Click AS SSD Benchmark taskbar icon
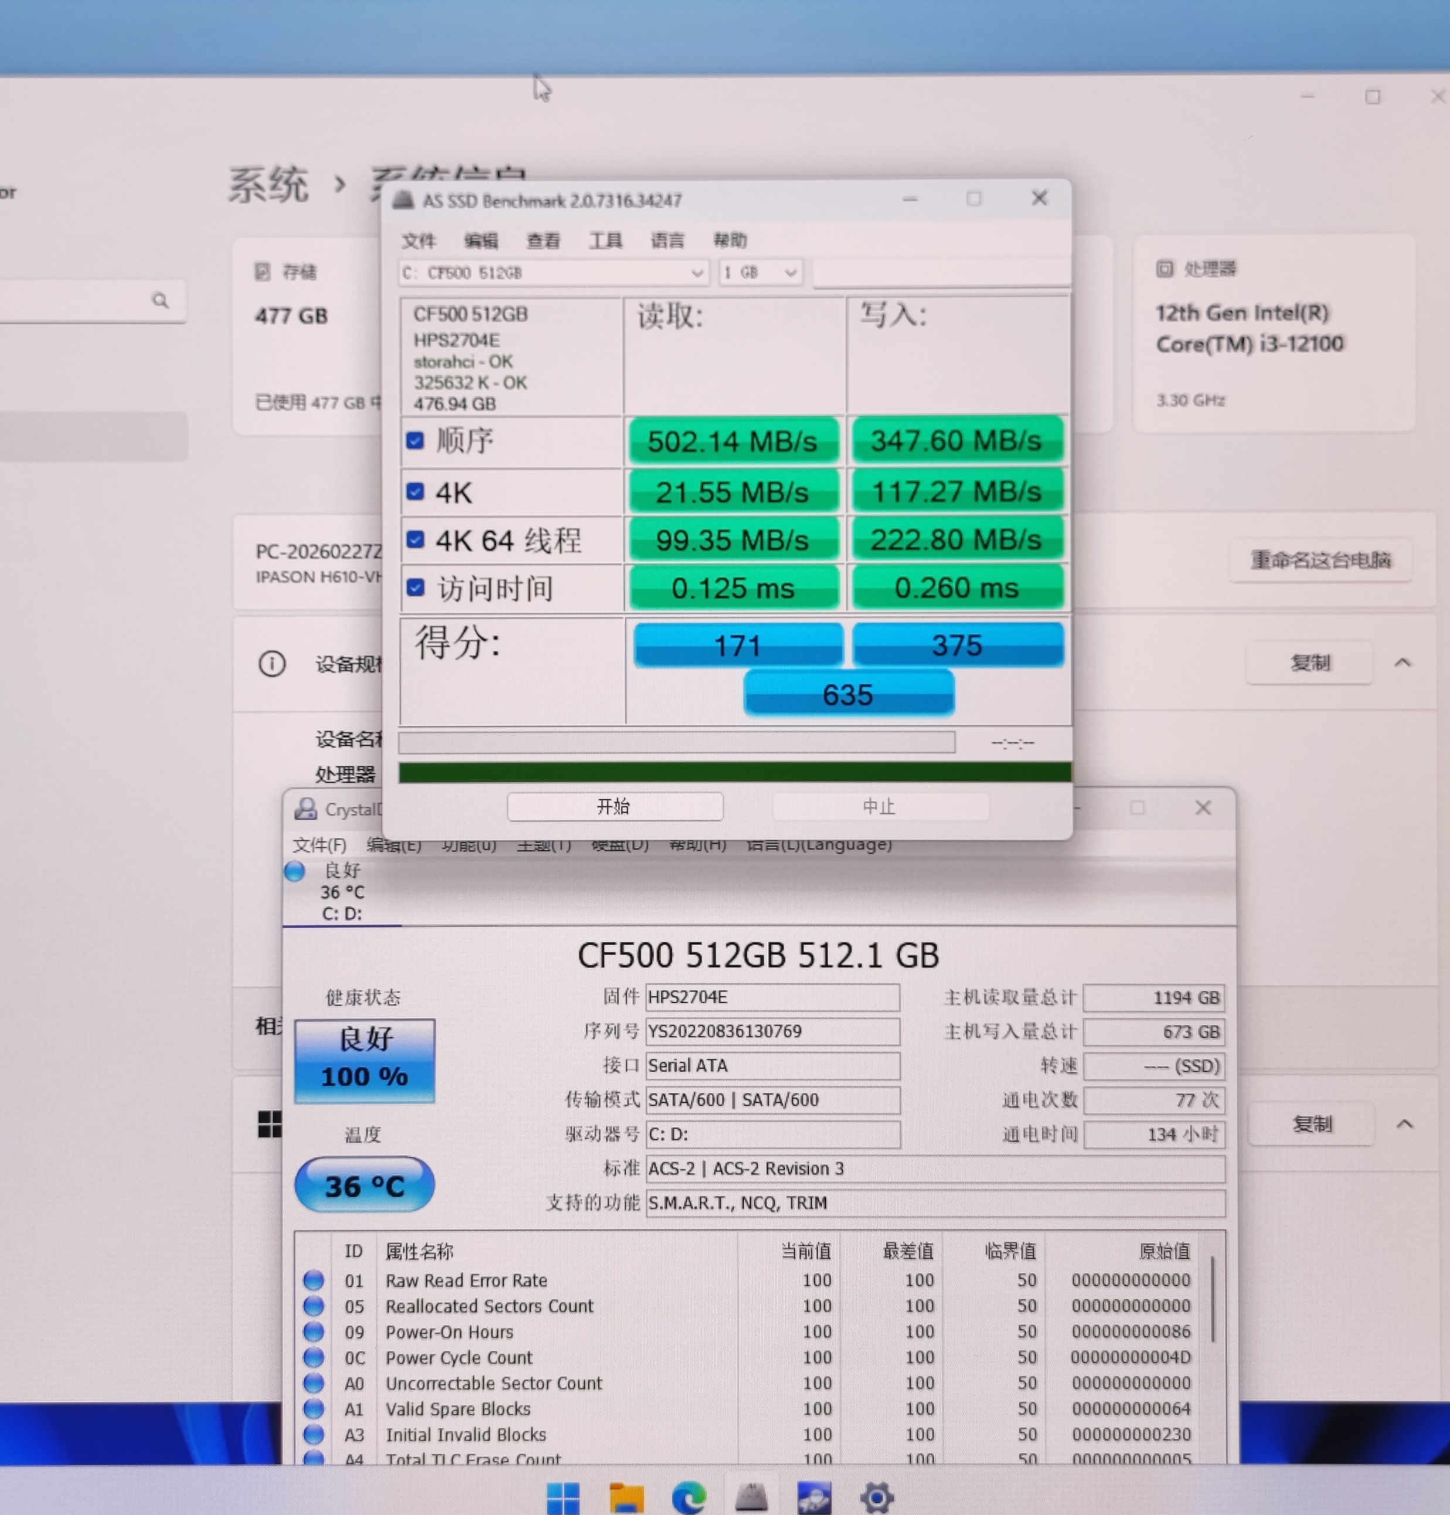Image resolution: width=1450 pixels, height=1515 pixels. pos(751,1497)
